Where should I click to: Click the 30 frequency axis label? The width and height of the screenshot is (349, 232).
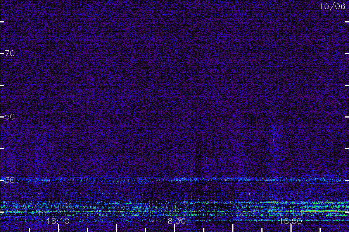coord(10,180)
